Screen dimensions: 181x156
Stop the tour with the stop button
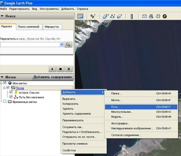coord(60,69)
